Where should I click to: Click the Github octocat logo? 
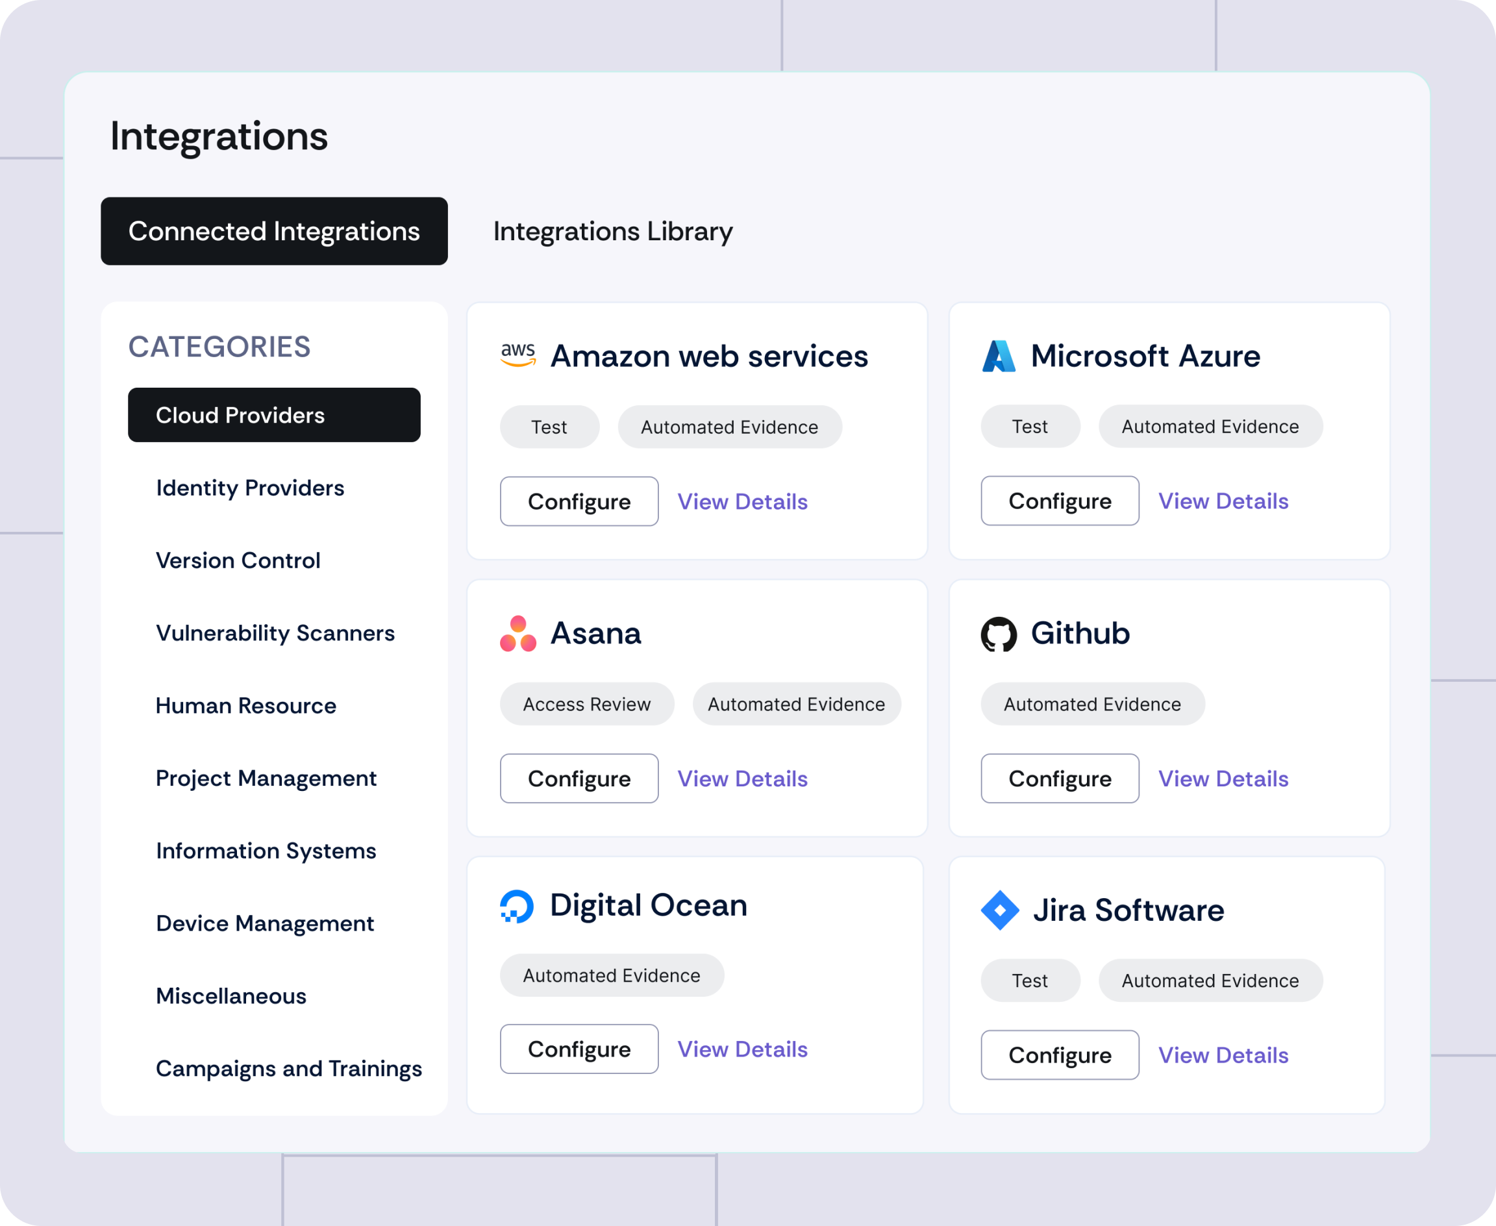coord(999,634)
